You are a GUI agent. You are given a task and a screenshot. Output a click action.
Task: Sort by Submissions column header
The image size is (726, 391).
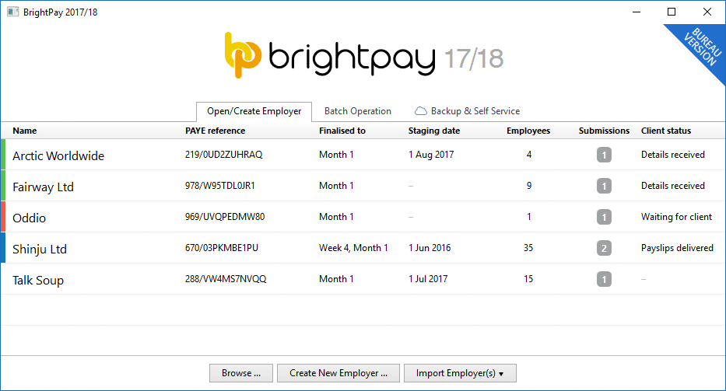[604, 131]
